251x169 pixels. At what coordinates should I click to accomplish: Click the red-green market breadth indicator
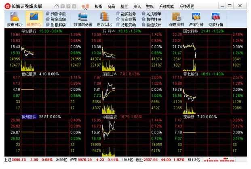coord(219,160)
